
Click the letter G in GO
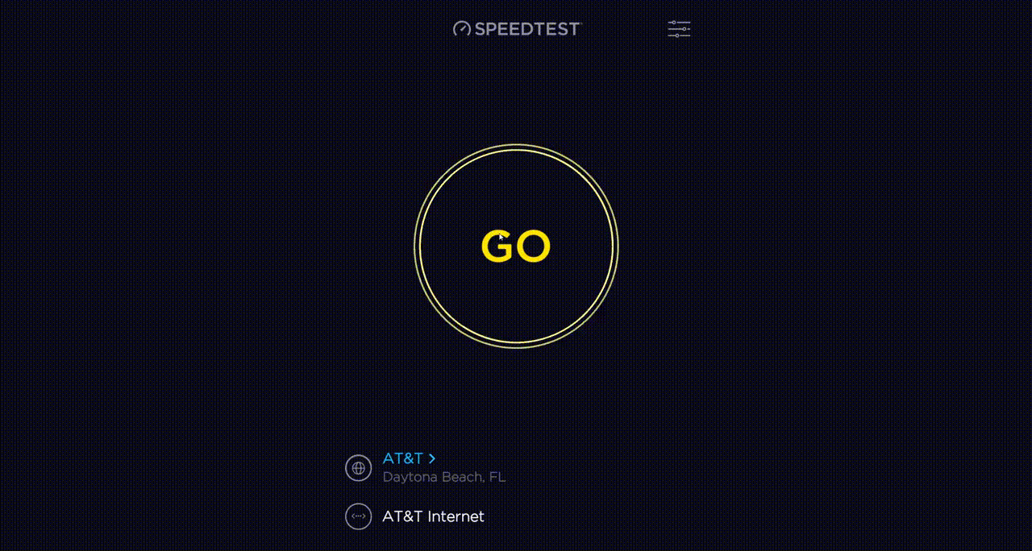pyautogui.click(x=497, y=246)
